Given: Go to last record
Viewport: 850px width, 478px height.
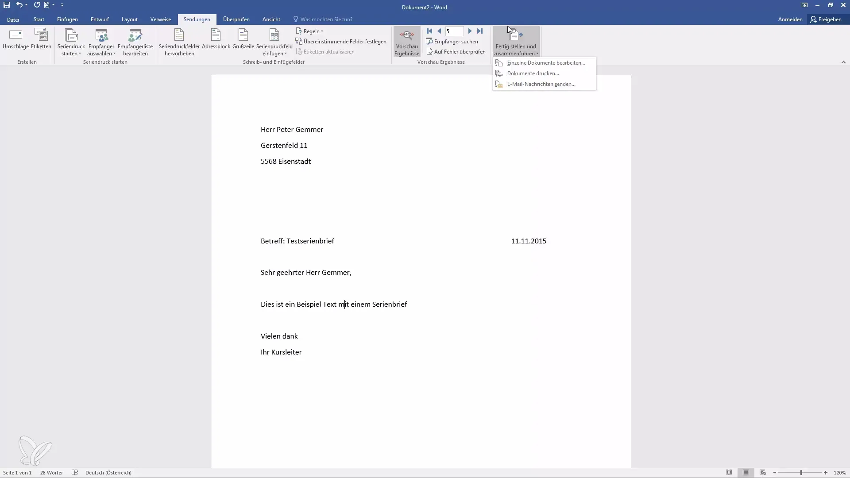Looking at the screenshot, I should click(x=480, y=31).
